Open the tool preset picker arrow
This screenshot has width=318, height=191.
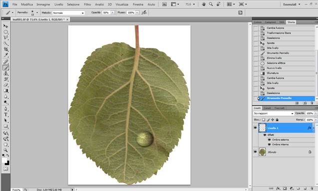[12, 12]
